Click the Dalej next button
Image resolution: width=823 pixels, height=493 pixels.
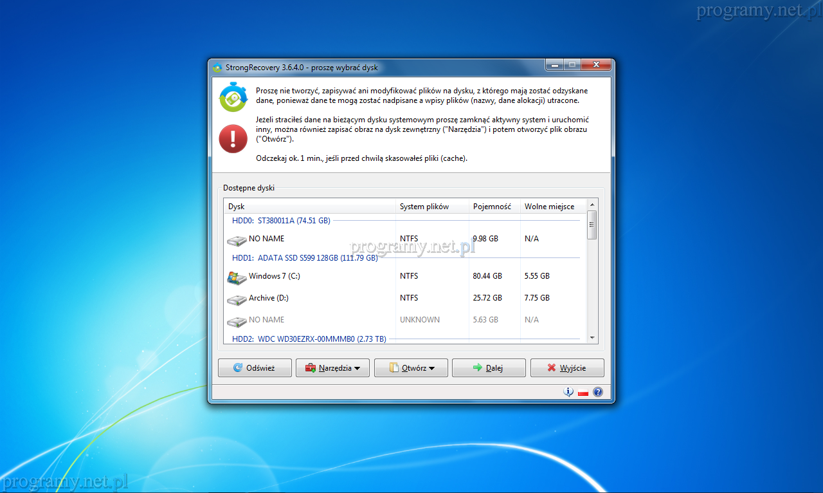(x=489, y=368)
